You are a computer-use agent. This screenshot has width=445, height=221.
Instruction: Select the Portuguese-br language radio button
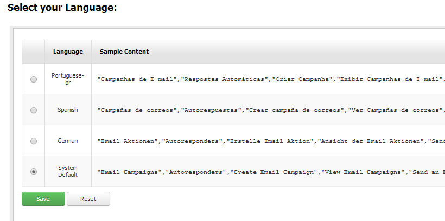click(34, 79)
